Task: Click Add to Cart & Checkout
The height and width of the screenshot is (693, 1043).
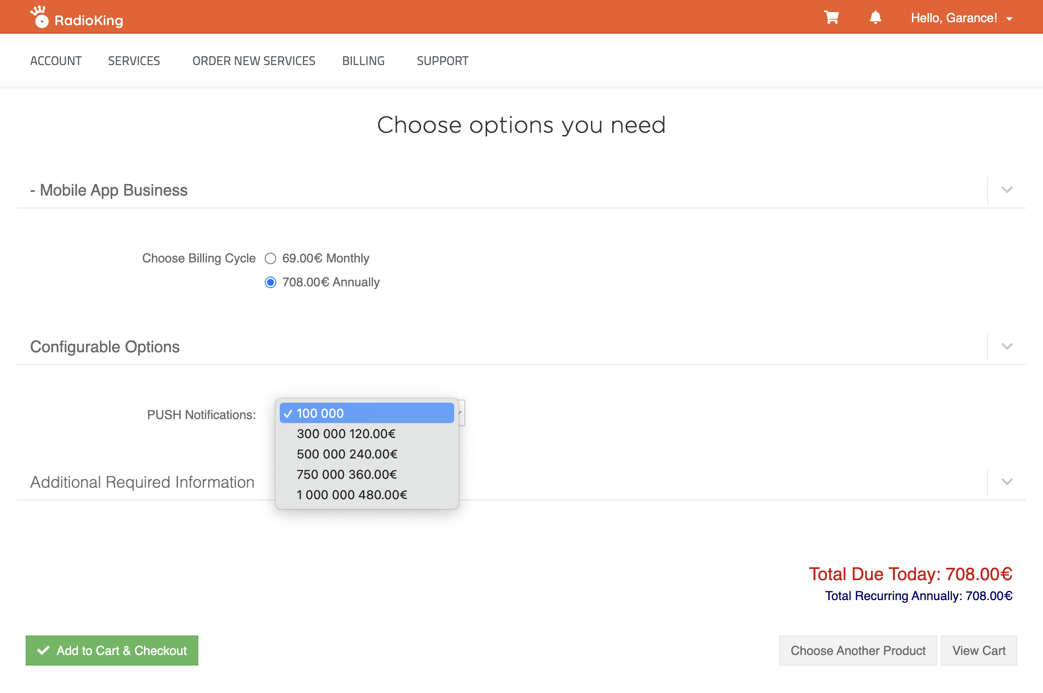Action: 112,651
